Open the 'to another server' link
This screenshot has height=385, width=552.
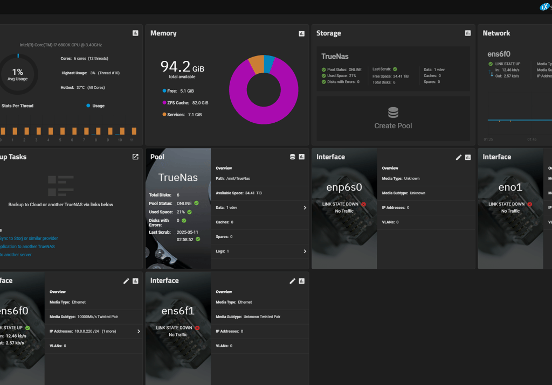pos(16,255)
